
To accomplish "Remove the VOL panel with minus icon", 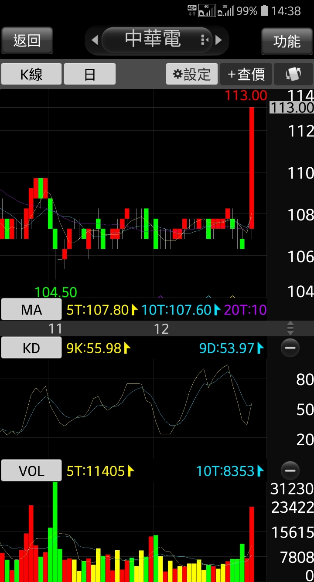I will (290, 470).
